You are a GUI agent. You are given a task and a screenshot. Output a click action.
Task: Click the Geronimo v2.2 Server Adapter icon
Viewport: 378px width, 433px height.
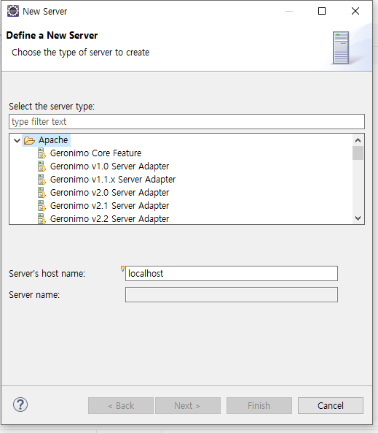click(42, 219)
